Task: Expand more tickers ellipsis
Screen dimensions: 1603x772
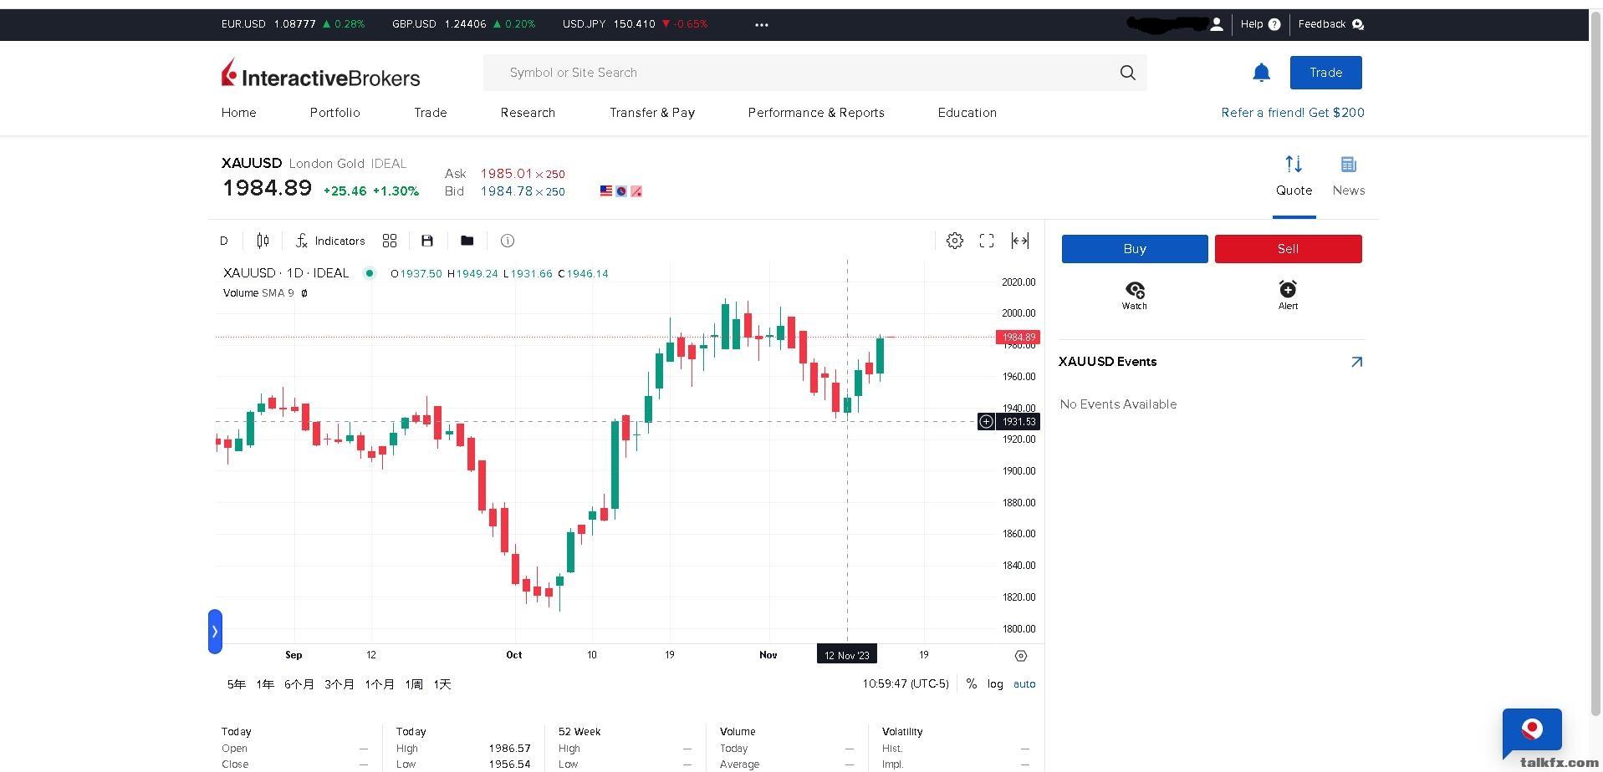Action: pyautogui.click(x=761, y=24)
